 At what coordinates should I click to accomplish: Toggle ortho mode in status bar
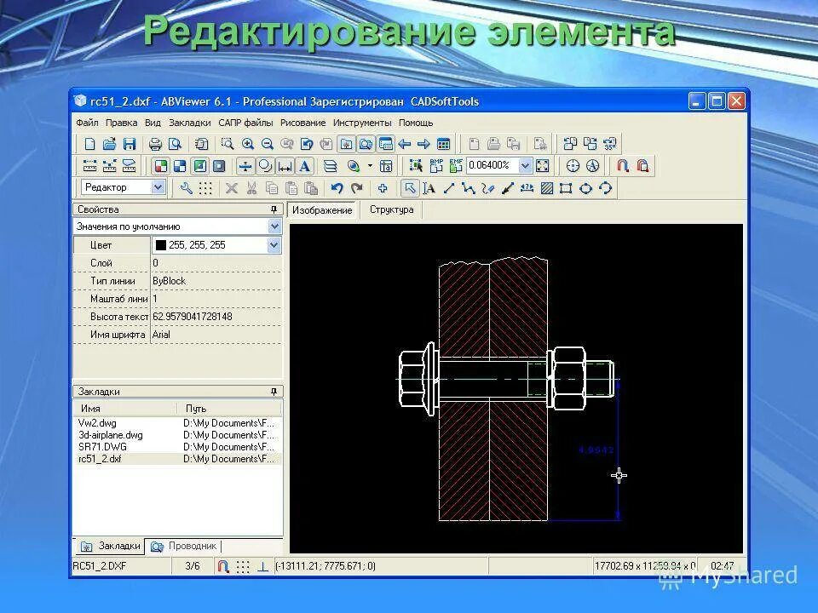(263, 566)
